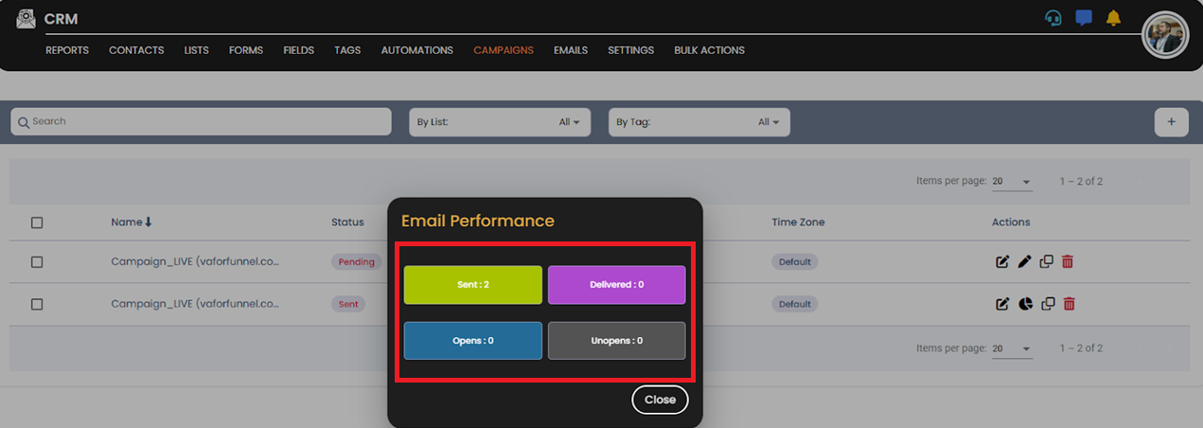Click the green Sent : 2 tile
Viewport: 1203px width, 428px height.
pyautogui.click(x=473, y=284)
